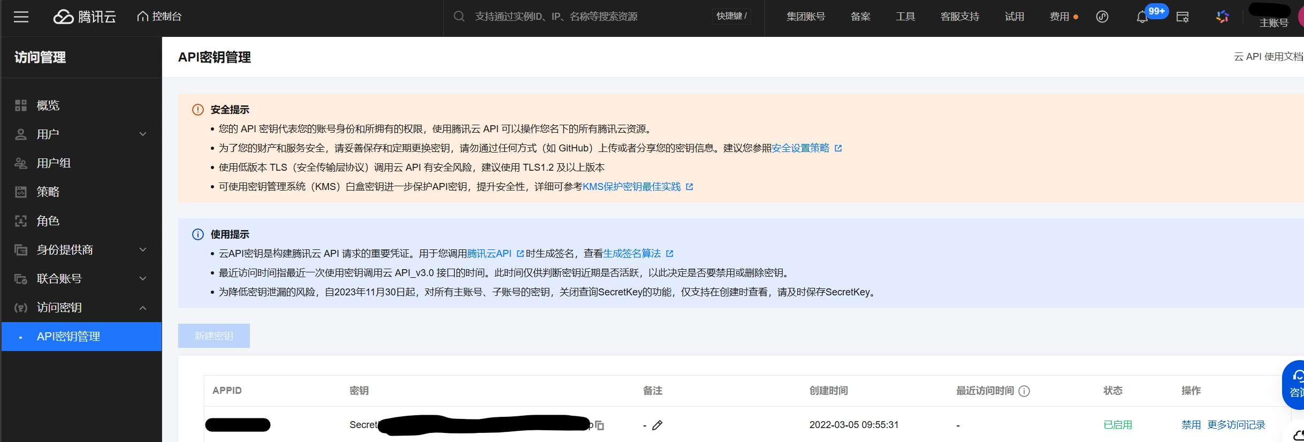
Task: Open the KMS保护密钥最佳实践 link
Action: pos(631,187)
